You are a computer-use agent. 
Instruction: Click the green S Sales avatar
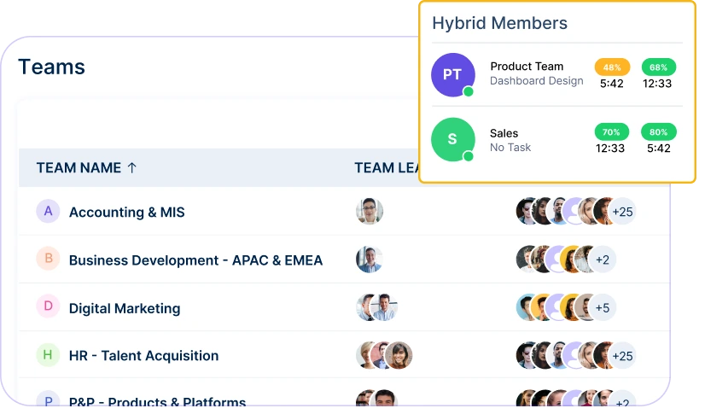452,139
